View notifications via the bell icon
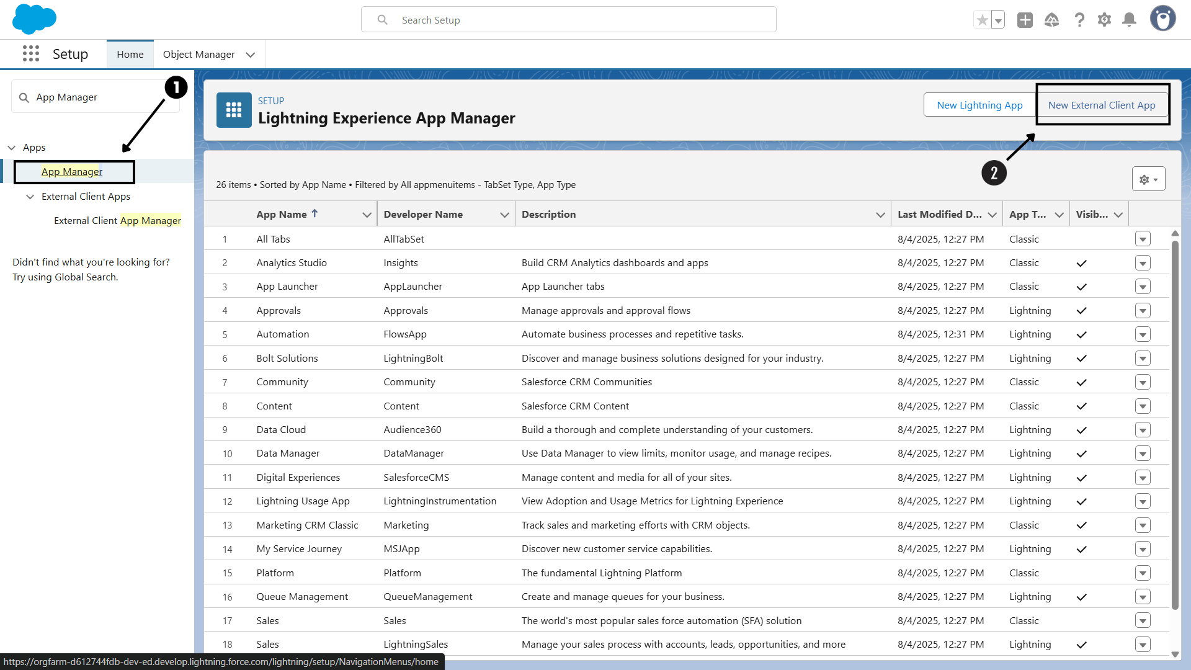 click(x=1130, y=20)
